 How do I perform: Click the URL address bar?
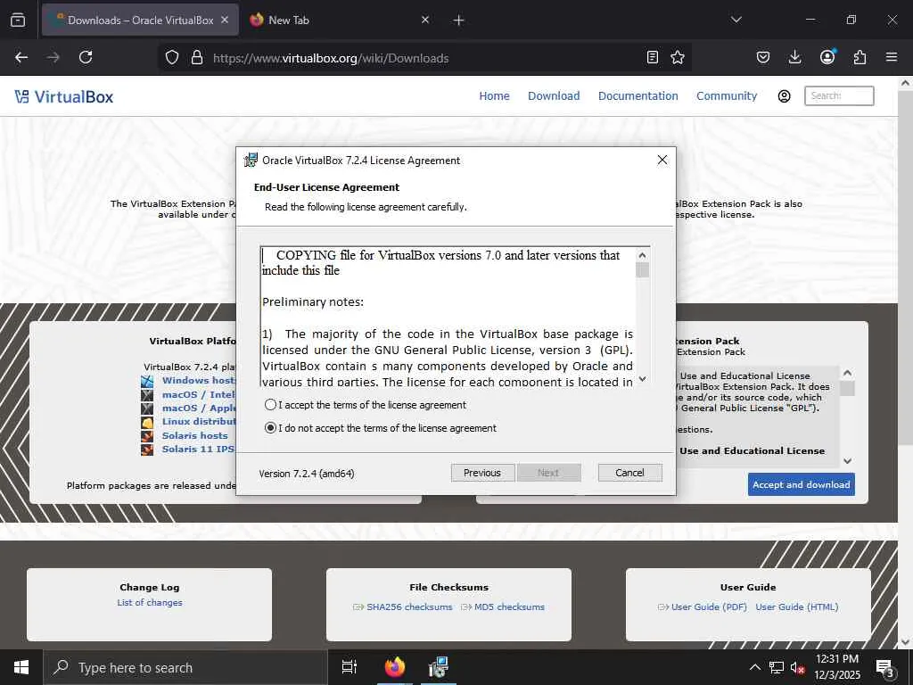pos(425,58)
